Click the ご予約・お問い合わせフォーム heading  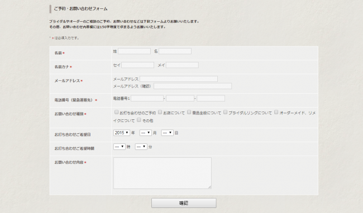click(80, 9)
